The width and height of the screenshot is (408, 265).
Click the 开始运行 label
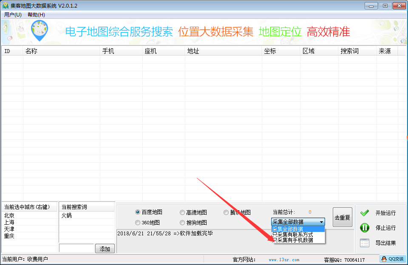(385, 213)
